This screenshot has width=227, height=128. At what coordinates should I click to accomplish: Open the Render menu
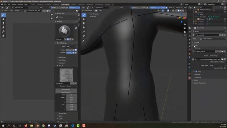click(14, 4)
